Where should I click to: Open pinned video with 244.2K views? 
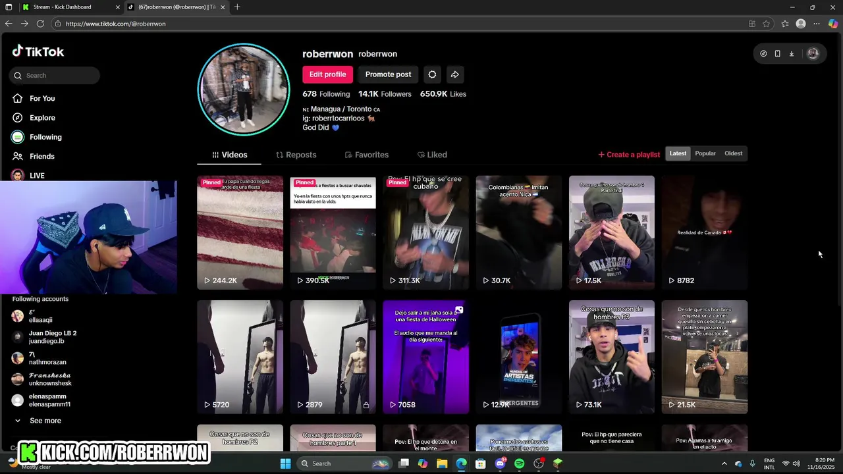[x=240, y=232]
